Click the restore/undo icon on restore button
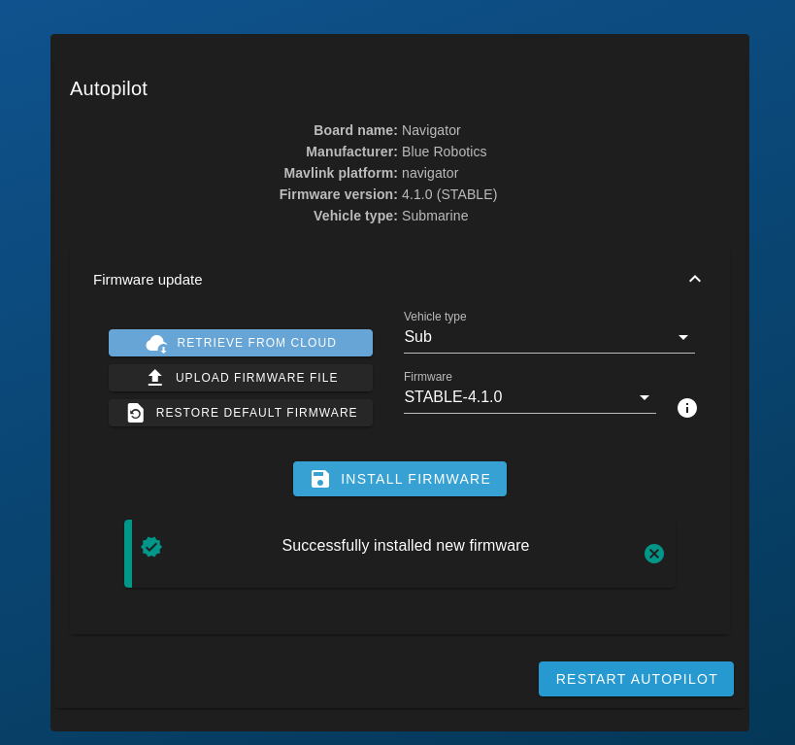The width and height of the screenshot is (795, 745). pyautogui.click(x=135, y=413)
